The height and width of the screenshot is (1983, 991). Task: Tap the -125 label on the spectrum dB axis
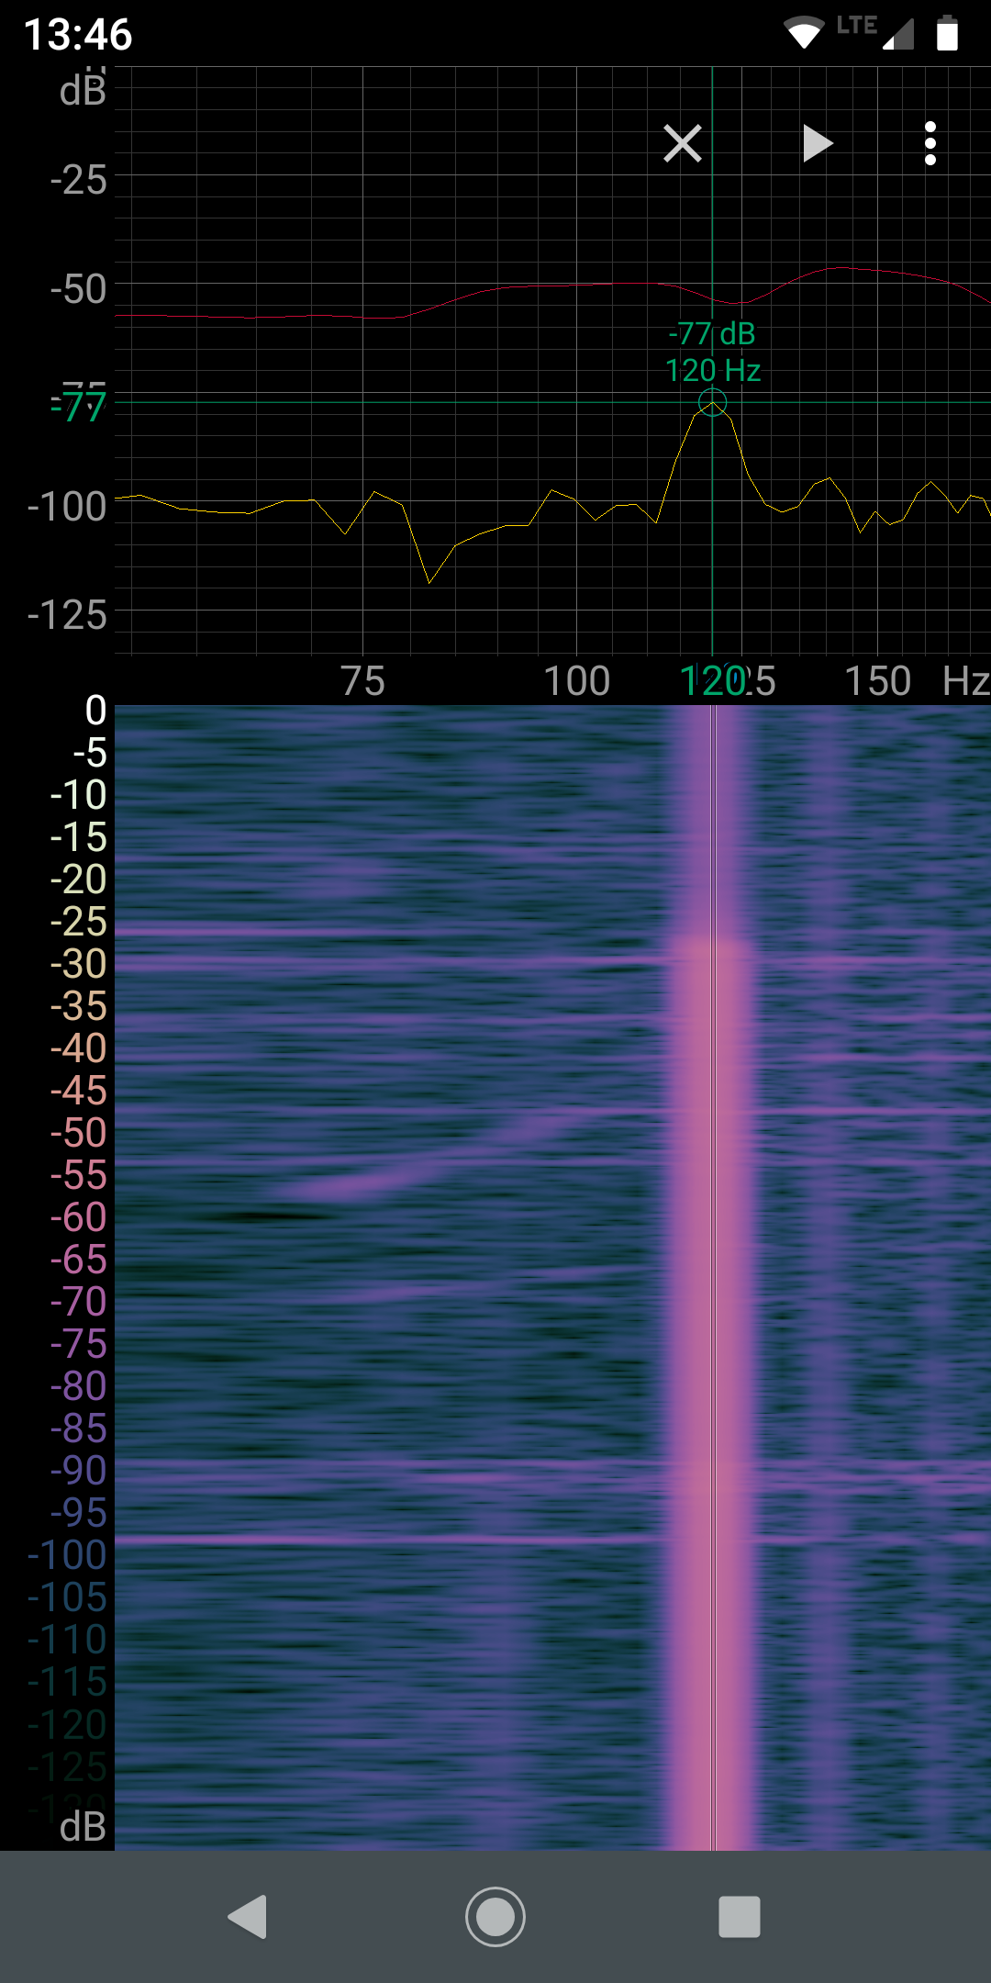(x=68, y=615)
